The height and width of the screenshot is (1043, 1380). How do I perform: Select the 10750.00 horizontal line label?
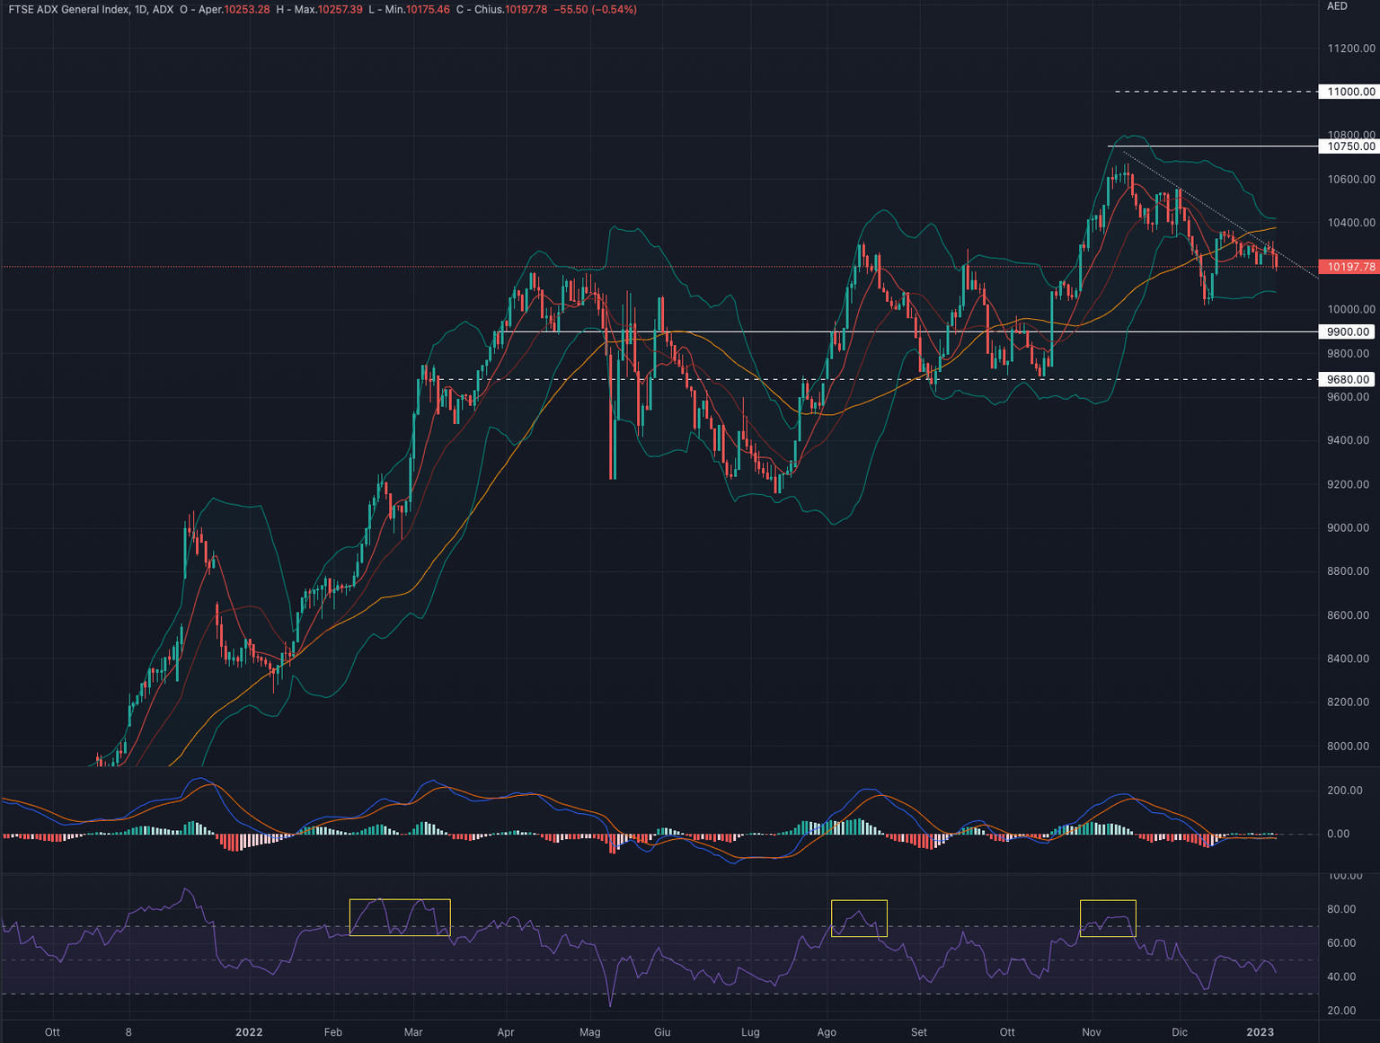(x=1349, y=146)
